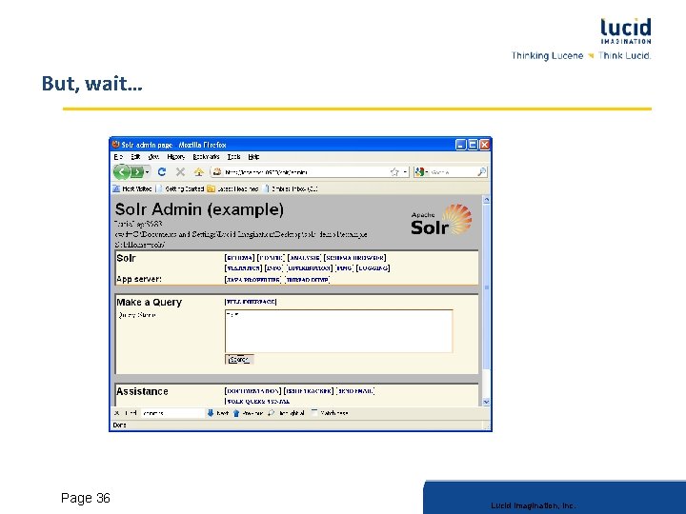Viewport: 686px width, 514px height.
Task: Open the File menu
Action: click(118, 157)
